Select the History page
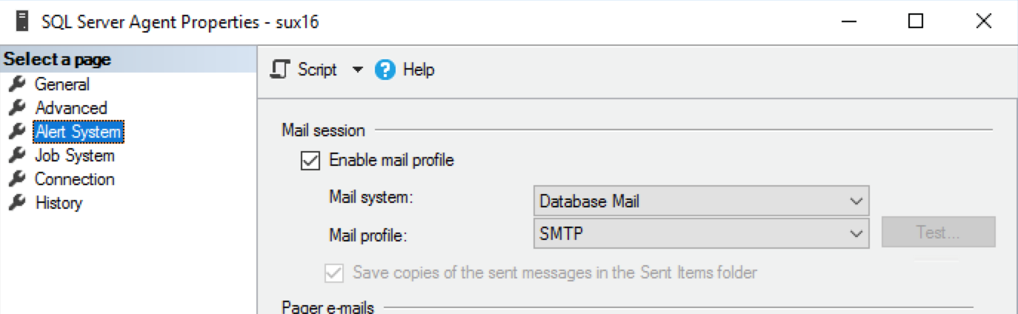Screen dimensions: 1018x314 point(59,203)
